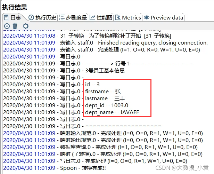Image resolution: width=214 pixels, height=174 pixels.
Task: Click the clock icon on 执行历史 tab
Action: tap(31, 17)
